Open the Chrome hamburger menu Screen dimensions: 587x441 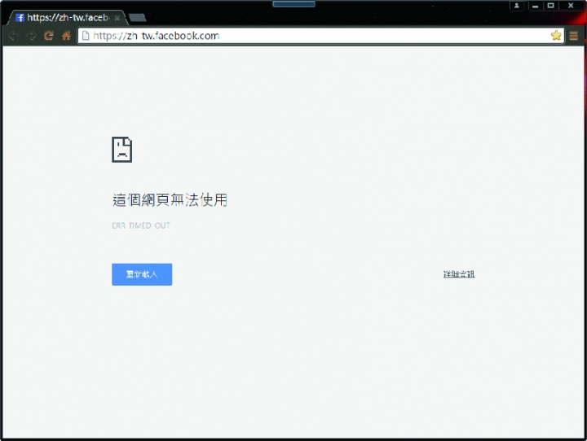click(x=573, y=36)
